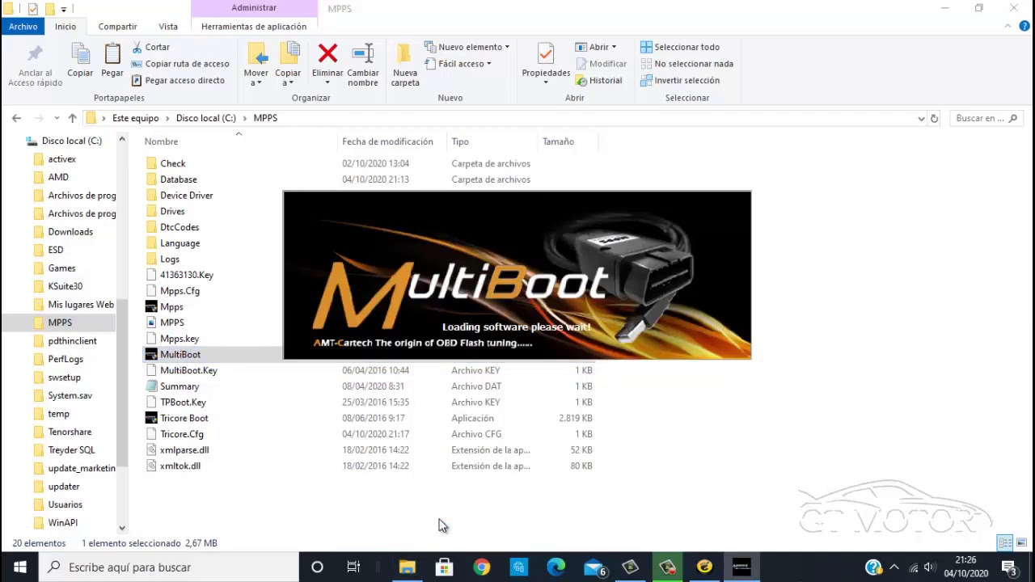Image resolution: width=1035 pixels, height=582 pixels.
Task: Open Google Chrome from taskbar
Action: coord(481,567)
